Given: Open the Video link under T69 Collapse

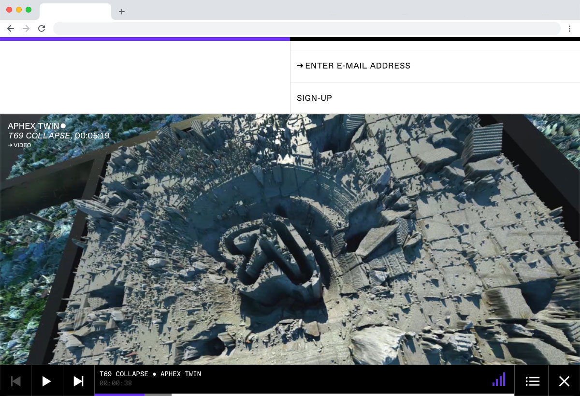Looking at the screenshot, I should click(x=20, y=145).
